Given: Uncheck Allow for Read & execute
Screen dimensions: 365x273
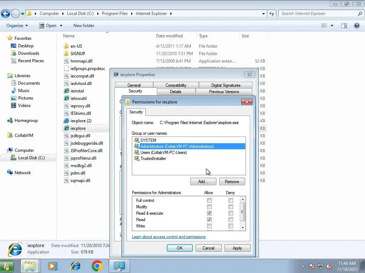Looking at the screenshot, I should pos(209,213).
